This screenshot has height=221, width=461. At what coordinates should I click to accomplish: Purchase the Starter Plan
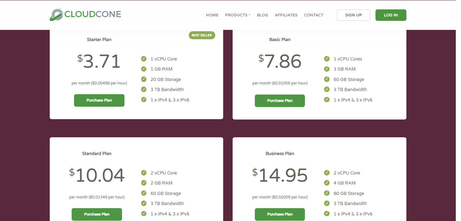pyautogui.click(x=99, y=100)
